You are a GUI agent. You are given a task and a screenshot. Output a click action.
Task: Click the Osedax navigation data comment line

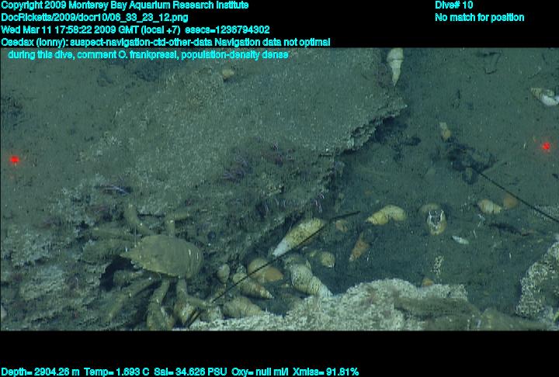(x=165, y=43)
